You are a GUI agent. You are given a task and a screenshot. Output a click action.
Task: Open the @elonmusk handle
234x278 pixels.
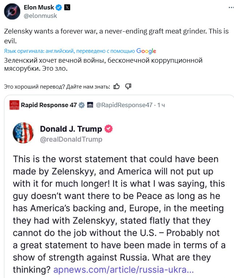(40, 16)
